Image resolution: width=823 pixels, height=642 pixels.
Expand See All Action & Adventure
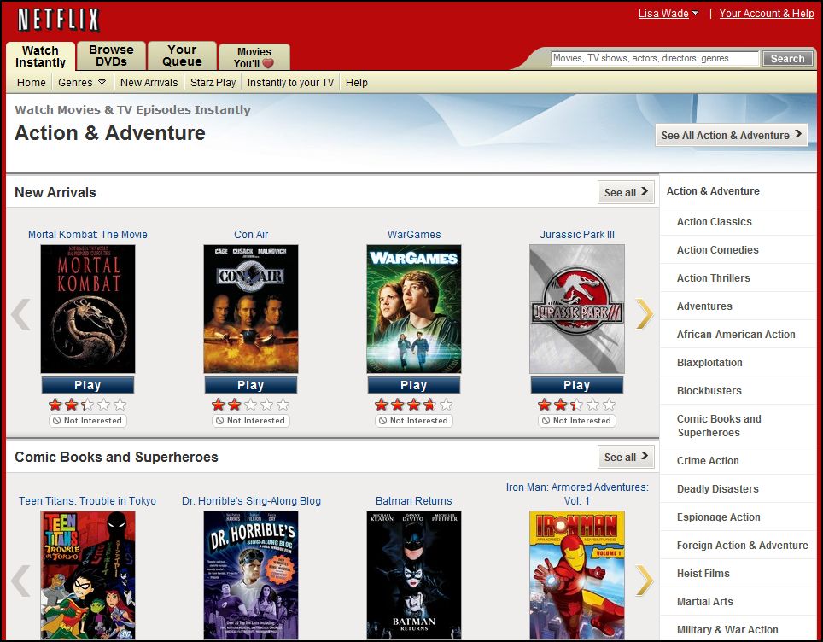pyautogui.click(x=732, y=135)
